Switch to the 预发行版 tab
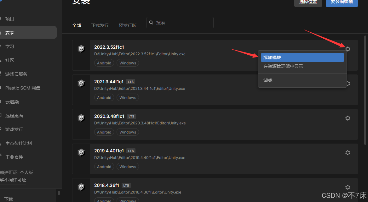The image size is (368, 202). coord(127,25)
